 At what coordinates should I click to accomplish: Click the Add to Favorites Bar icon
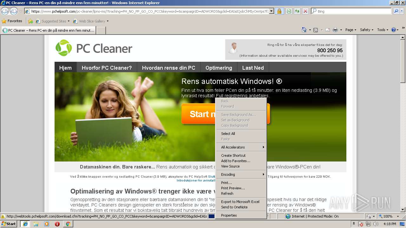(x=30, y=21)
